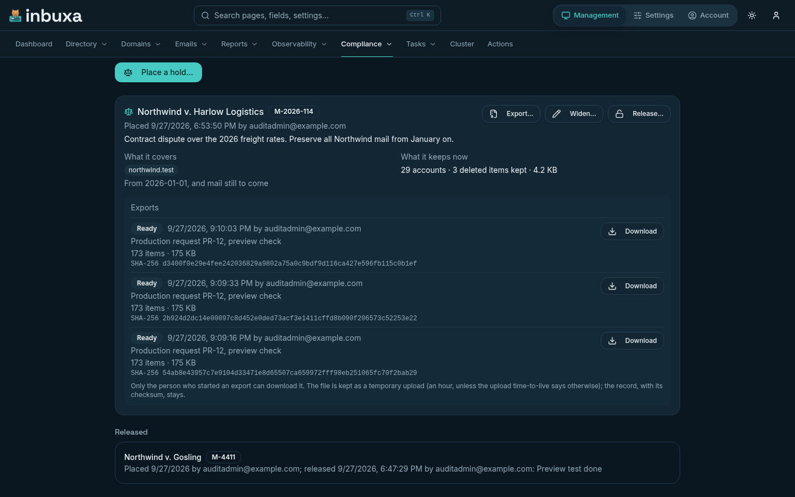Expand the Emails menu chevron
This screenshot has width=795, height=497.
[x=204, y=44]
